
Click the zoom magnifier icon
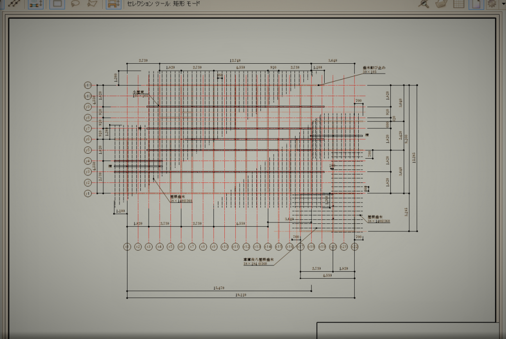(x=423, y=4)
